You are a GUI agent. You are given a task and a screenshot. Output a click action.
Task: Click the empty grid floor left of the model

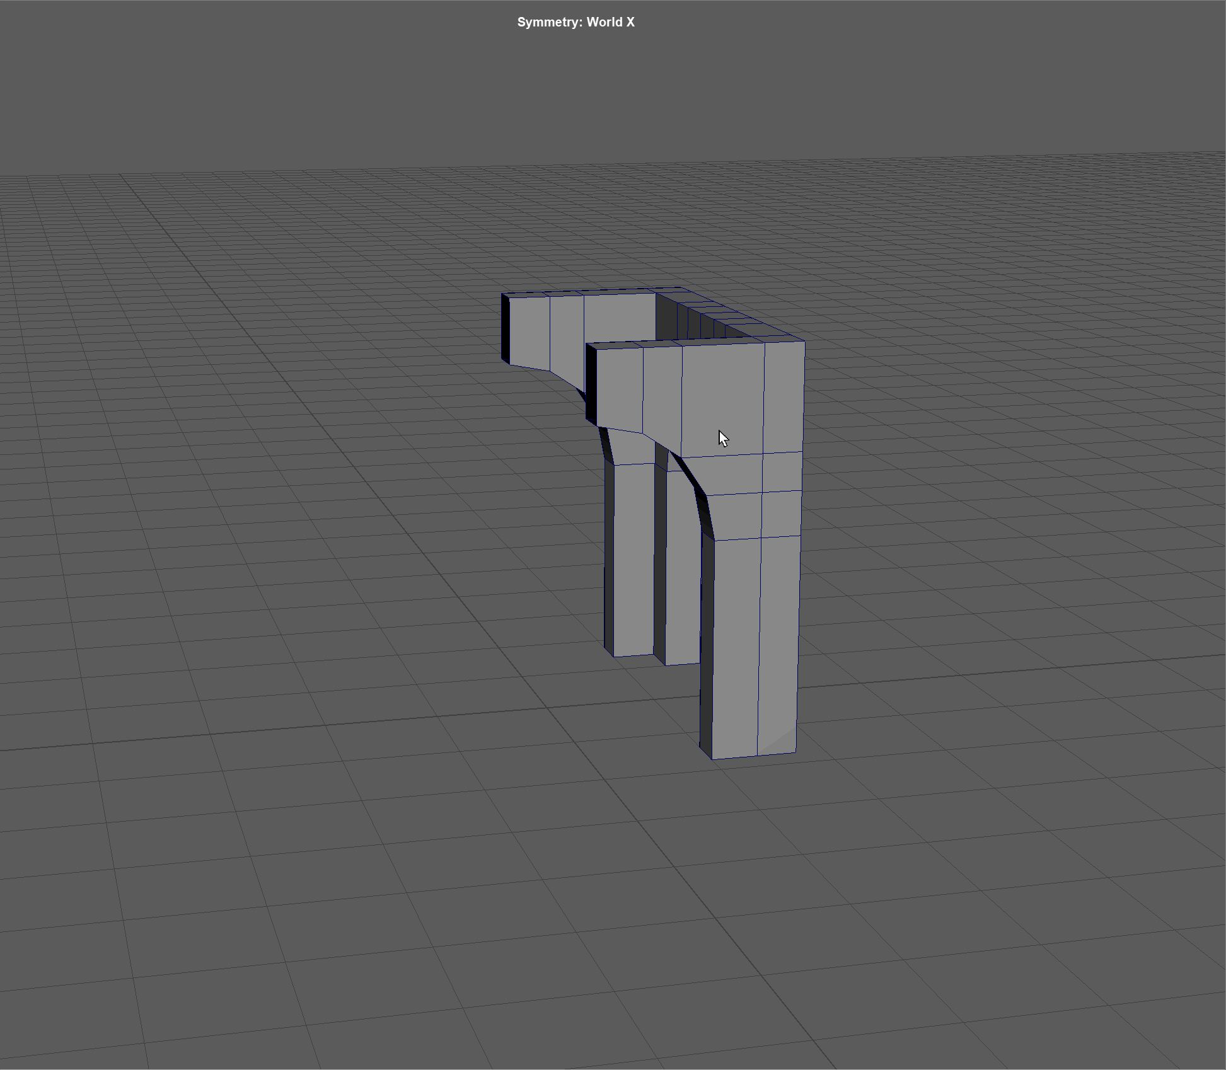click(x=284, y=536)
